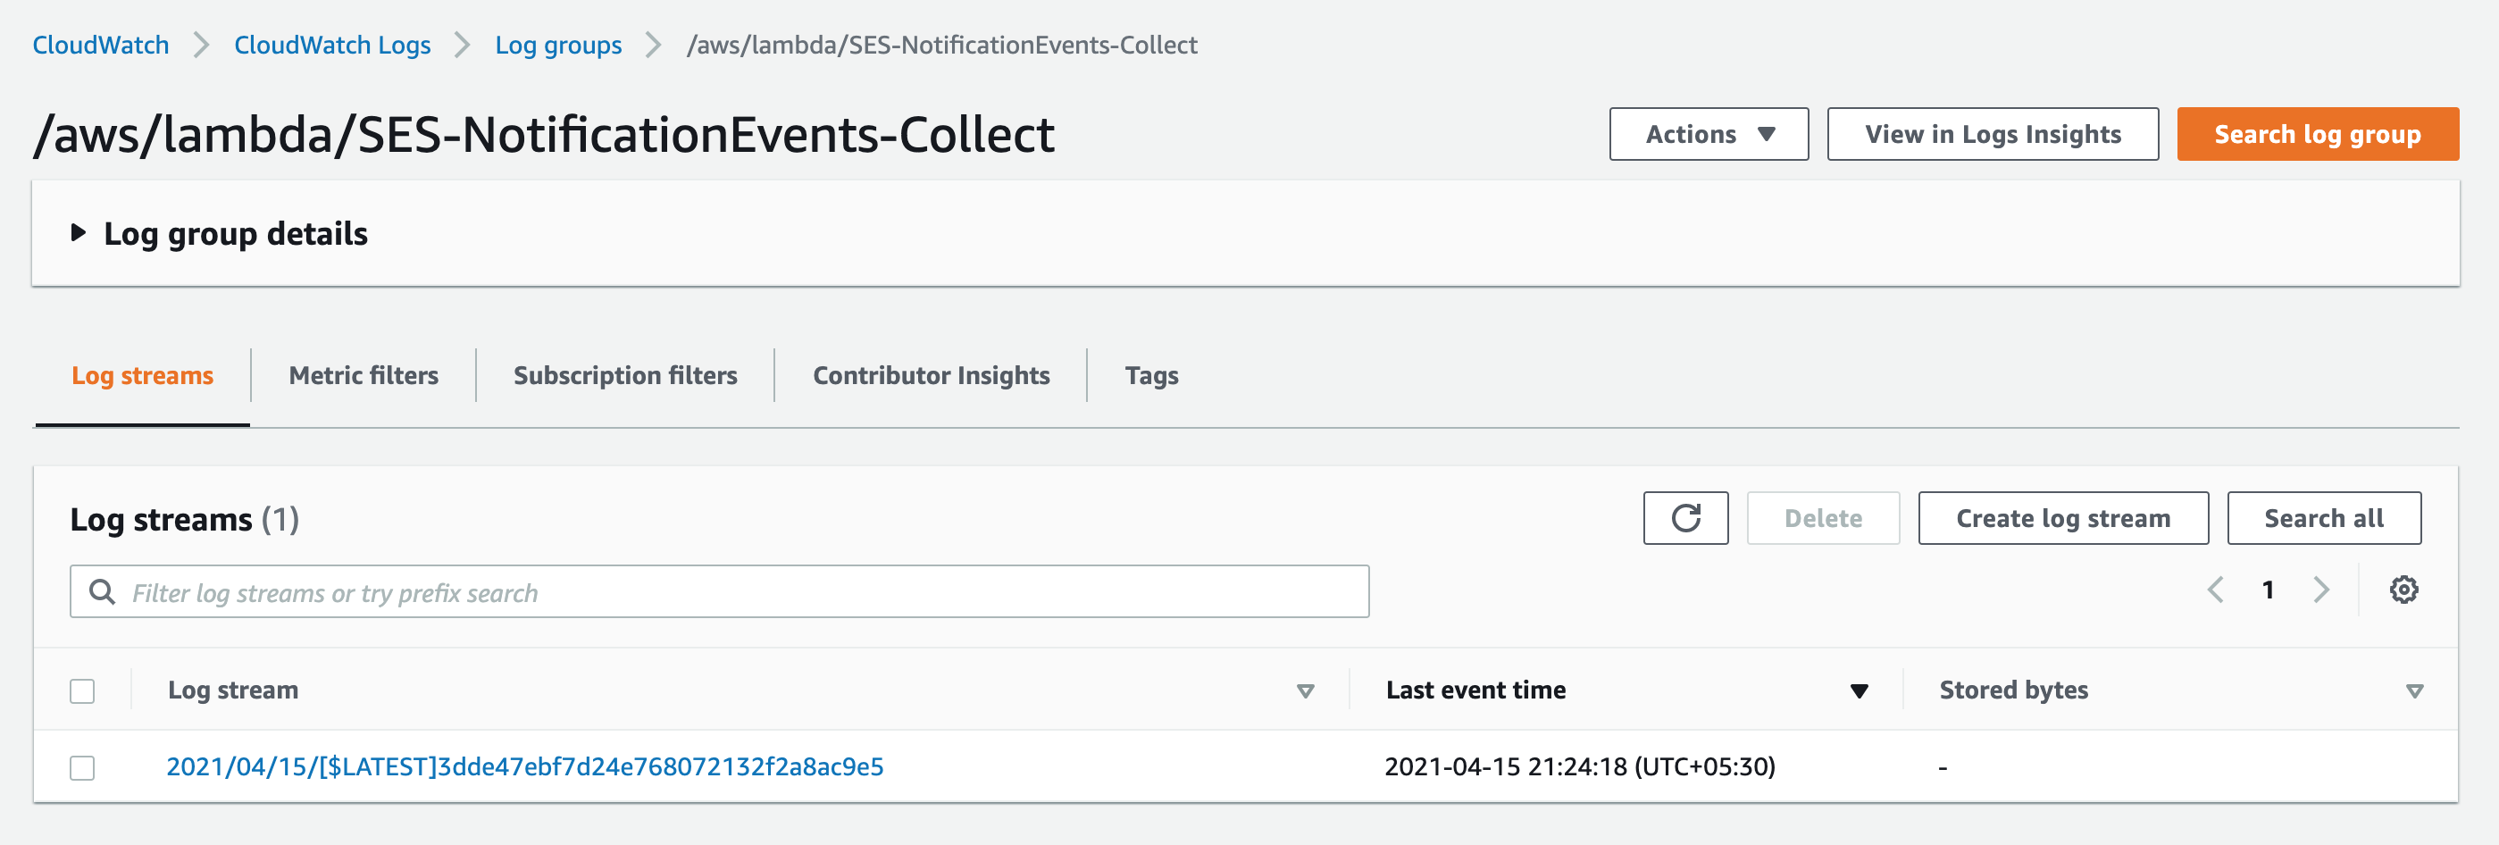This screenshot has width=2499, height=845.
Task: Go to previous page of log streams
Action: coord(2216,590)
